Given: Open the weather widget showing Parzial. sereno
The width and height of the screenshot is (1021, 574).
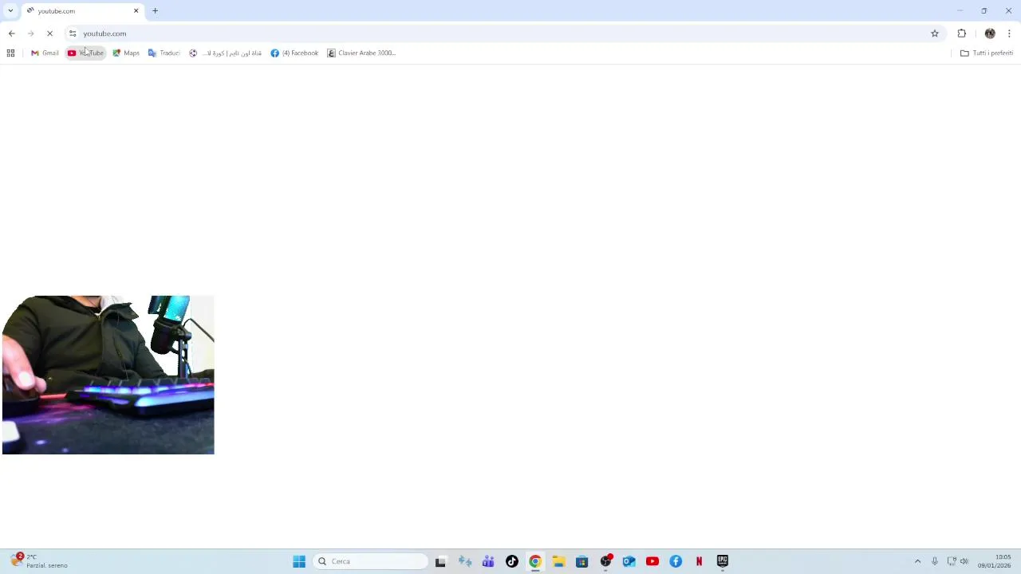Looking at the screenshot, I should pyautogui.click(x=38, y=561).
